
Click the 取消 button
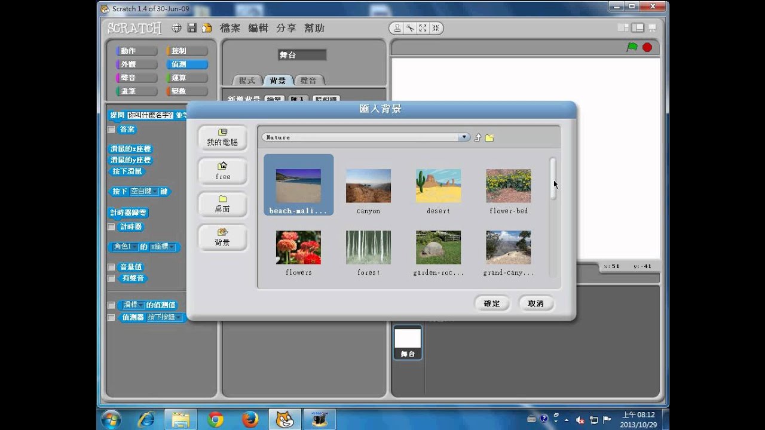pyautogui.click(x=535, y=303)
